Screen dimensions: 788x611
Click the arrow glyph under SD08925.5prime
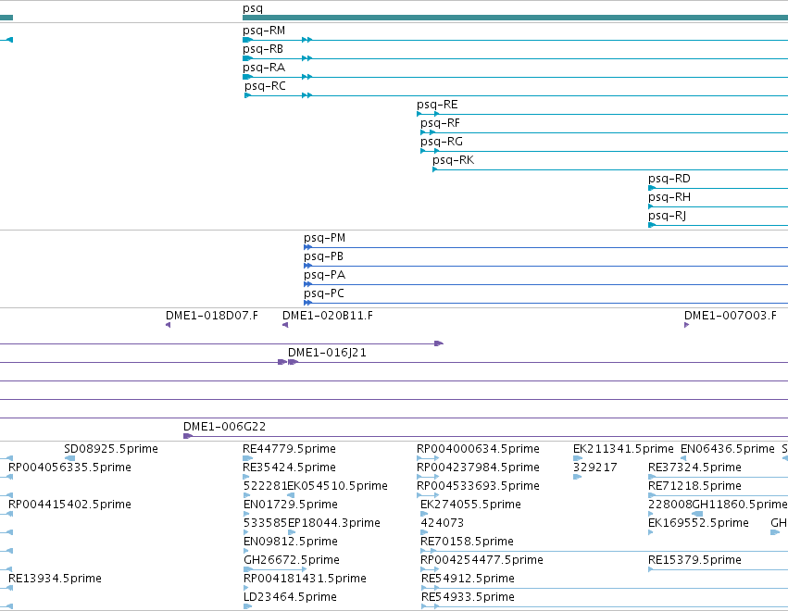click(x=70, y=458)
